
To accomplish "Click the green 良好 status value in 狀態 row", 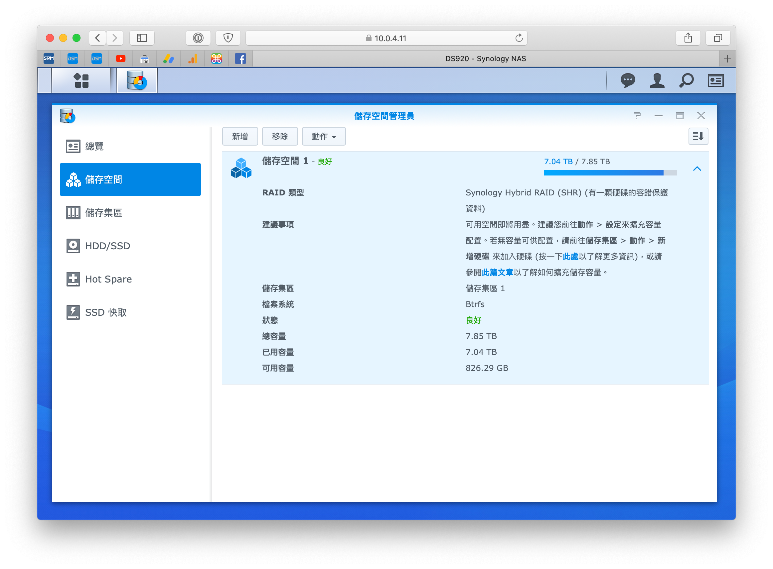I will click(474, 320).
